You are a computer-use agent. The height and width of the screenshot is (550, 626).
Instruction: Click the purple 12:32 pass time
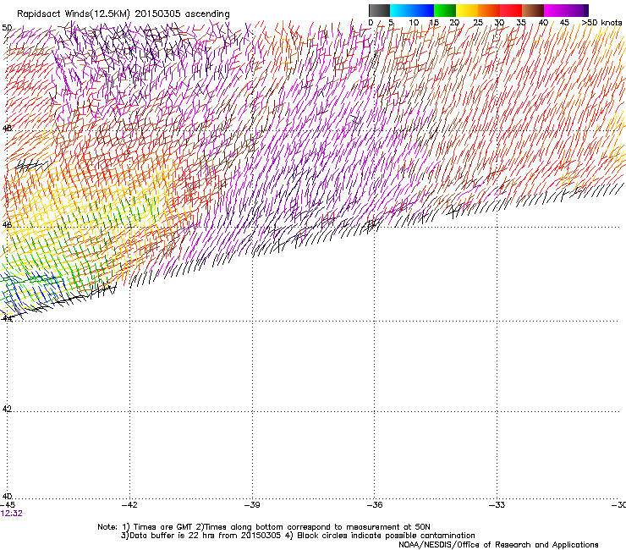[12, 514]
